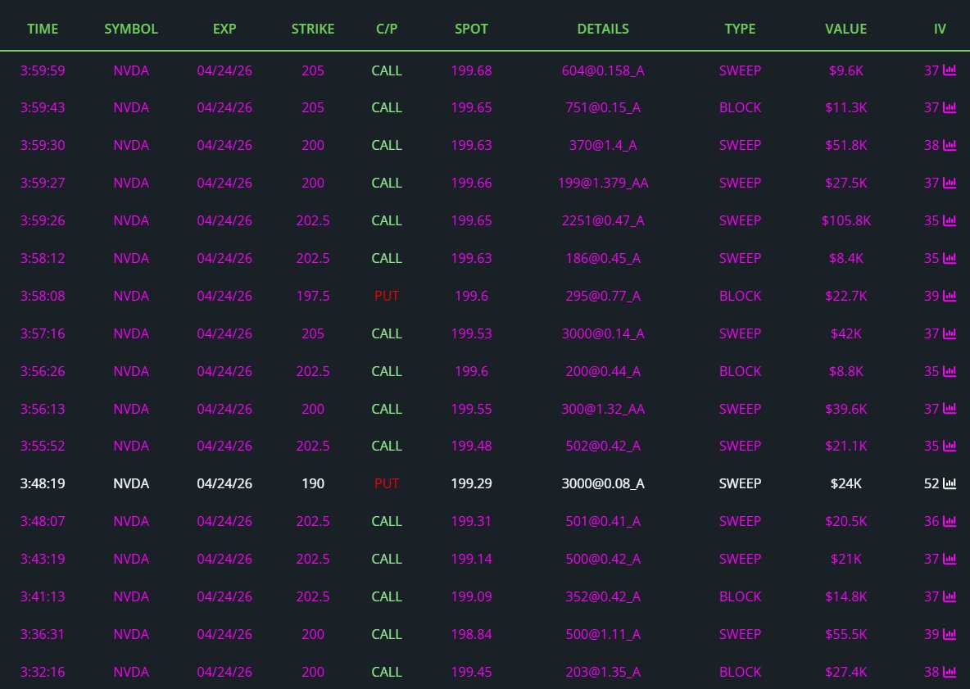The width and height of the screenshot is (970, 689).
Task: Click value $51.8K
Action: [x=845, y=145]
